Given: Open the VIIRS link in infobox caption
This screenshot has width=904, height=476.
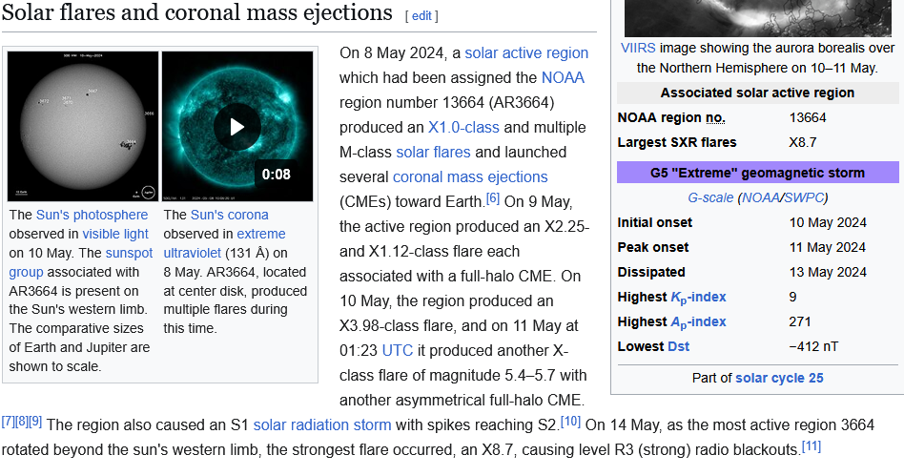Looking at the screenshot, I should click(638, 48).
